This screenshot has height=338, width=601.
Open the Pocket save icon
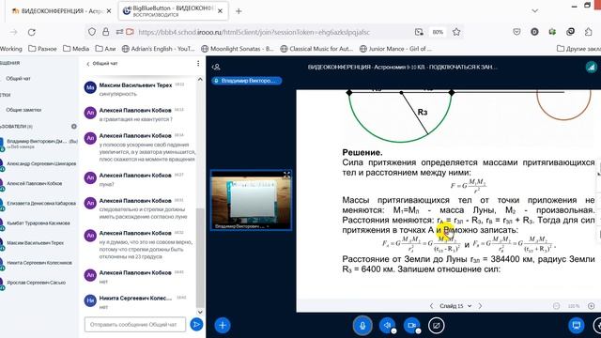click(516, 32)
